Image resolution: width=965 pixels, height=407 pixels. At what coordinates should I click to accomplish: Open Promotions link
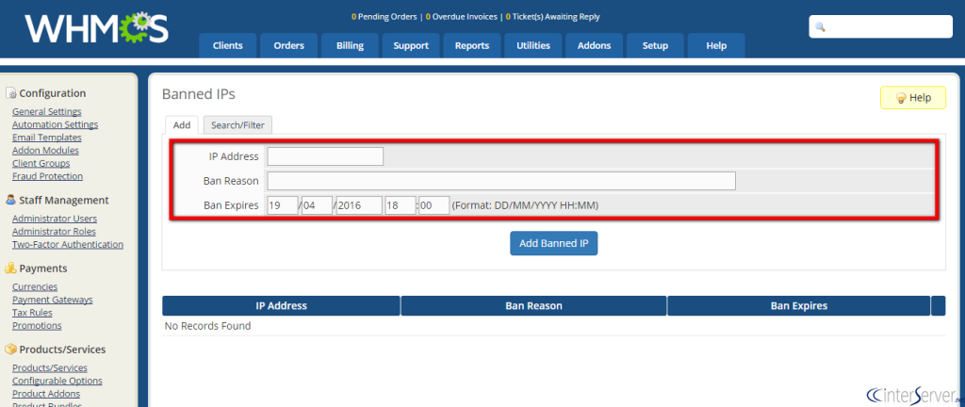(x=37, y=326)
